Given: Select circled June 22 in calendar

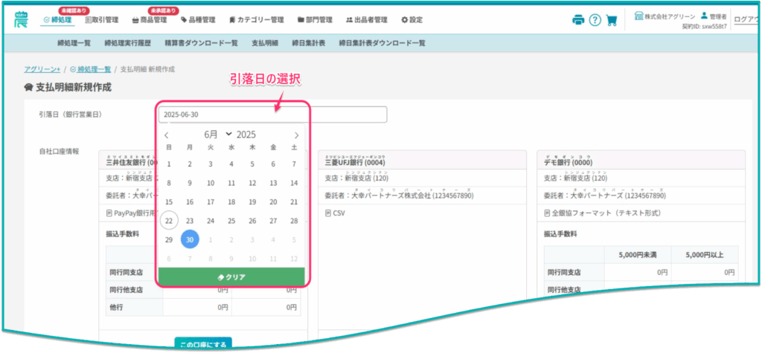Looking at the screenshot, I should pos(169,221).
